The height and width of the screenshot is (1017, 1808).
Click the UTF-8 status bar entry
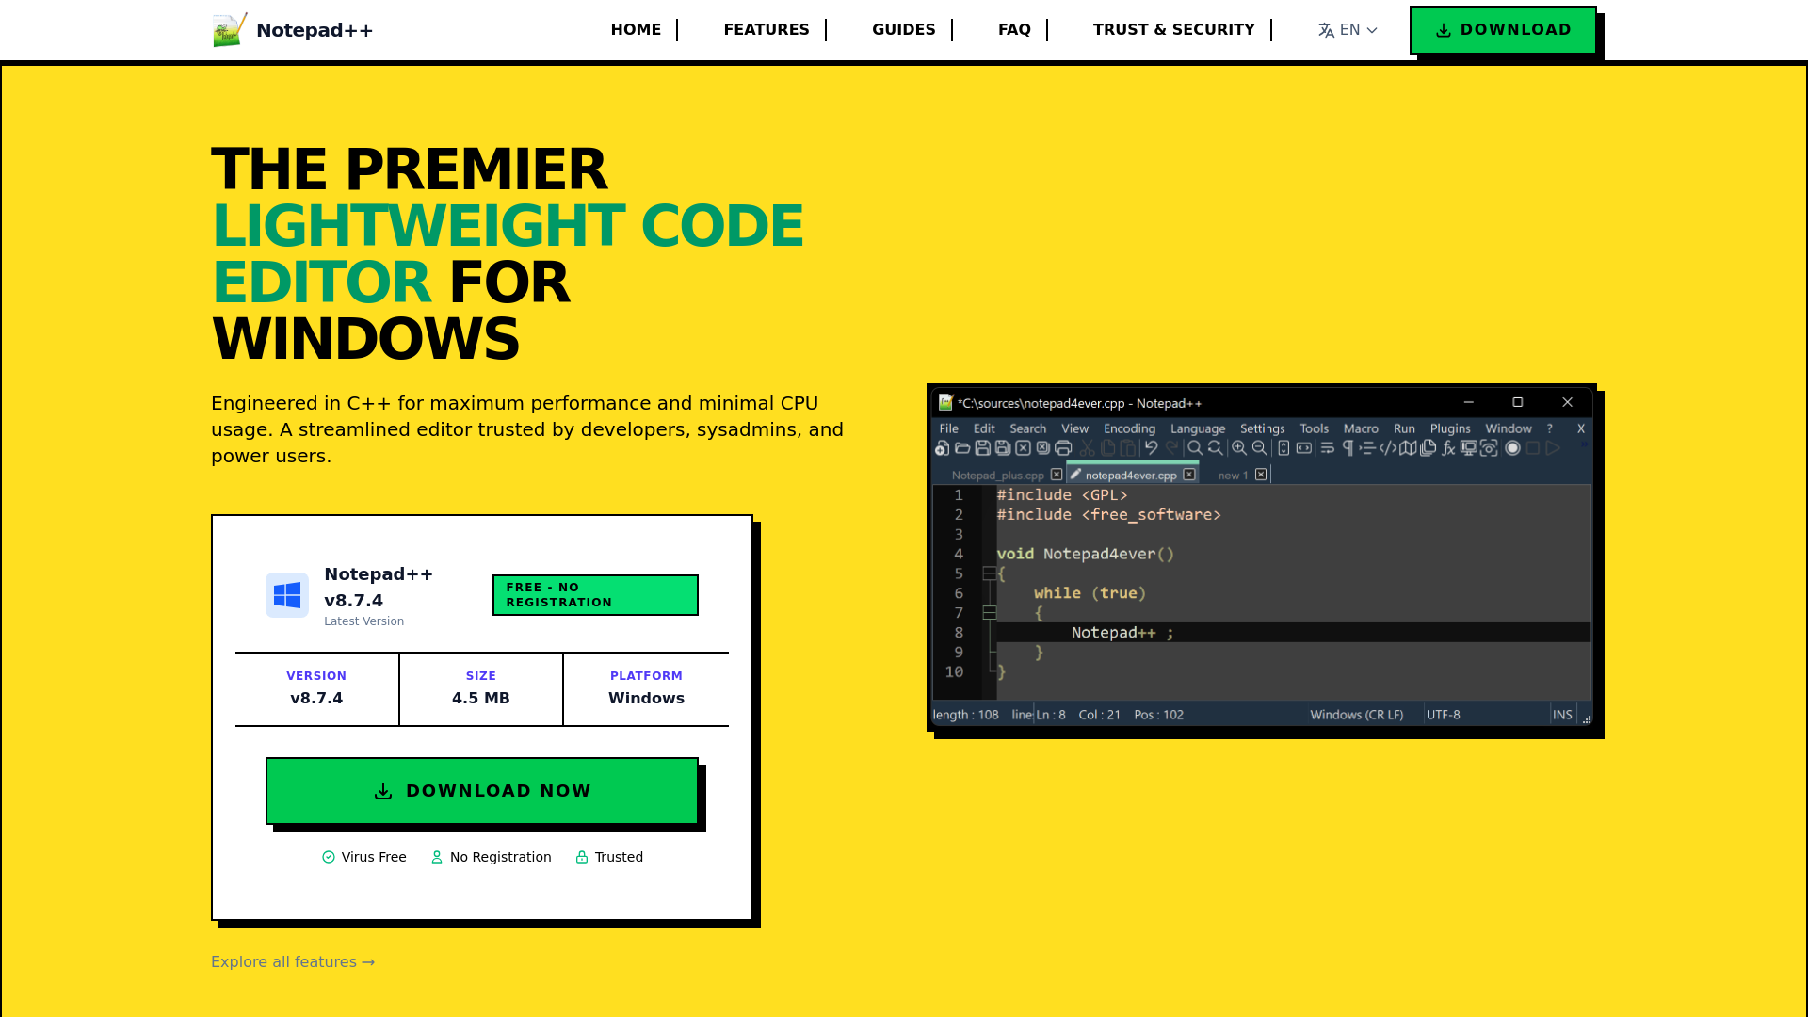[x=1444, y=715]
